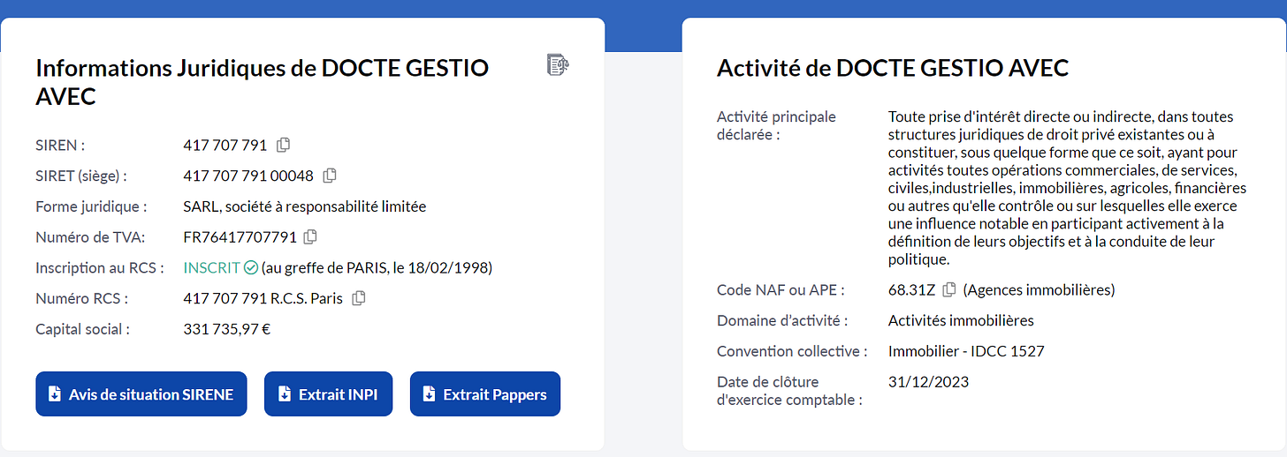Copy the NAF code 68.31Z
Screen dimensions: 1287x457
point(949,289)
